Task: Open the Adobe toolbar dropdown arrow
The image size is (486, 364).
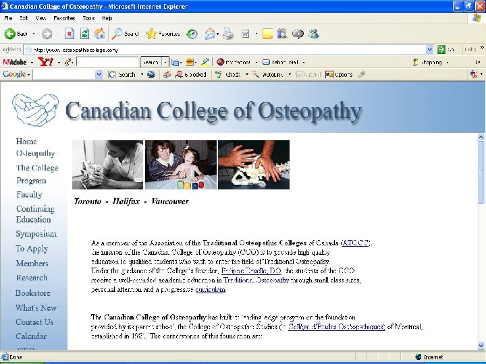Action: 32,63
